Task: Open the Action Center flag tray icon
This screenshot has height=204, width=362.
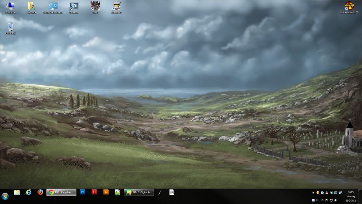Action: coord(327,200)
